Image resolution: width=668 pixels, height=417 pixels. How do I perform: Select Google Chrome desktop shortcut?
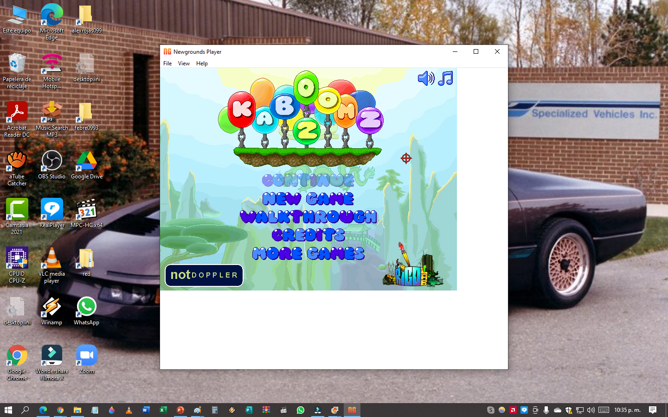click(17, 362)
